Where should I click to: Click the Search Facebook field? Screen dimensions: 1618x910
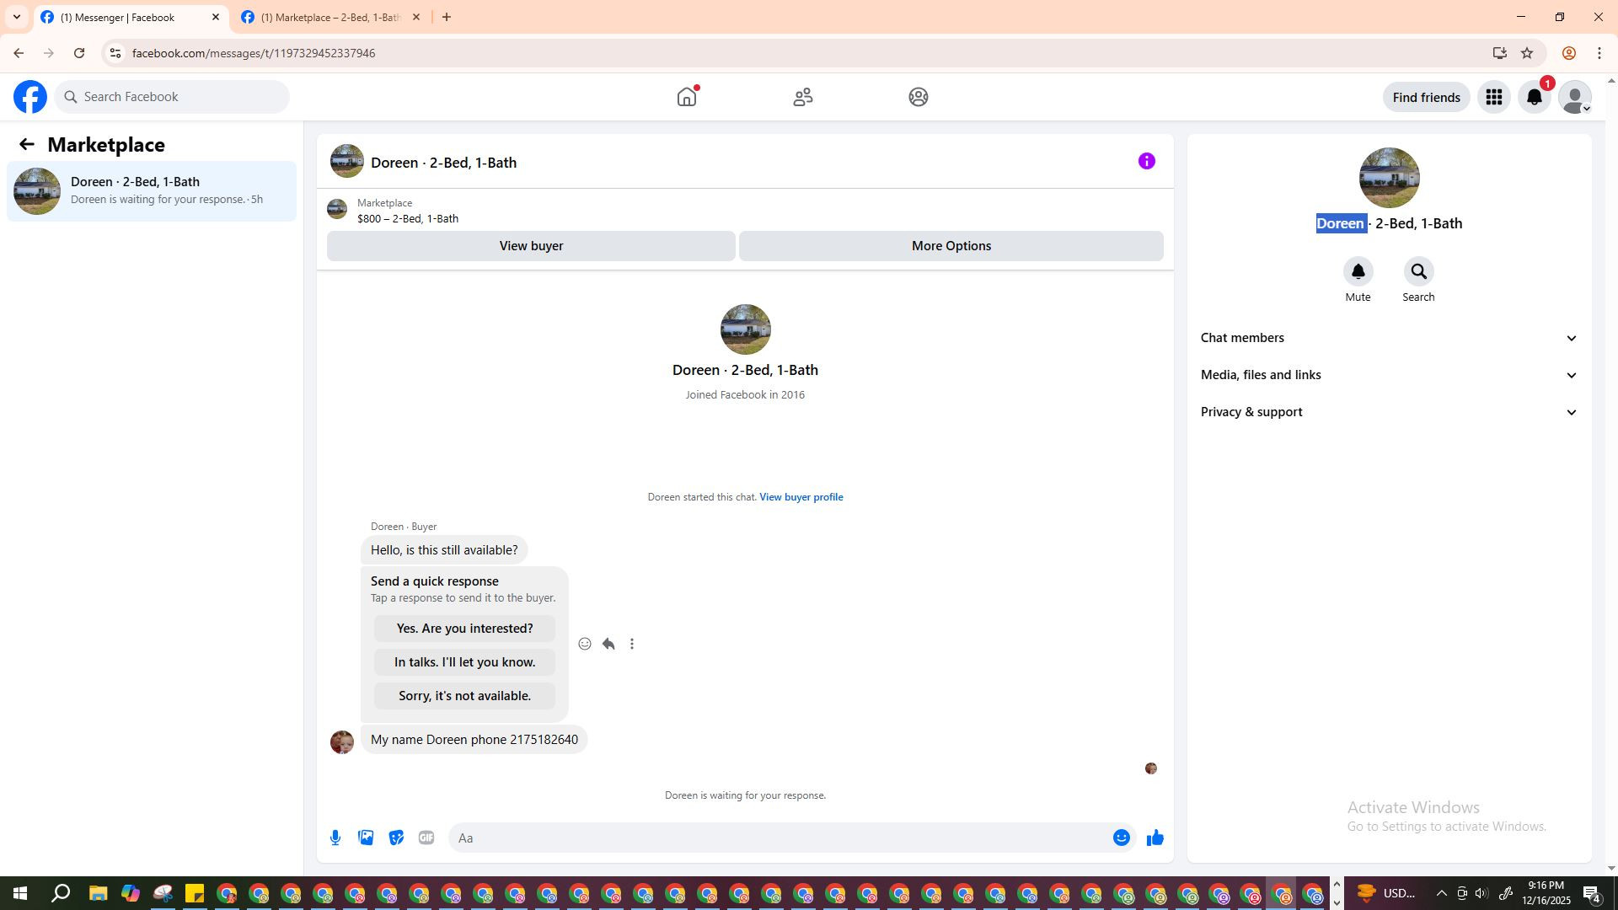click(x=172, y=97)
